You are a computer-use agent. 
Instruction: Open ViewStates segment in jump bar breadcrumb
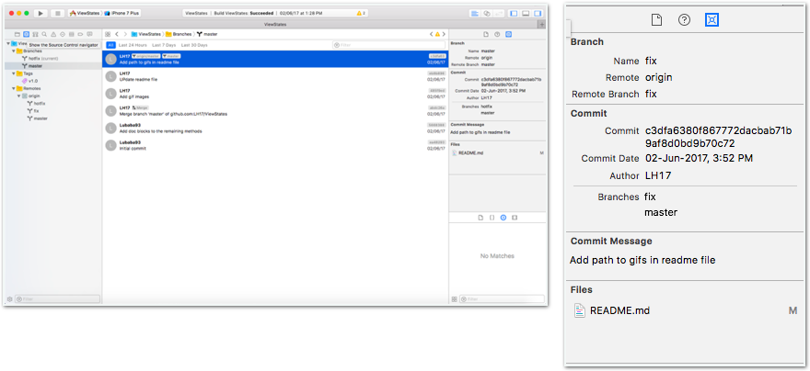point(146,34)
